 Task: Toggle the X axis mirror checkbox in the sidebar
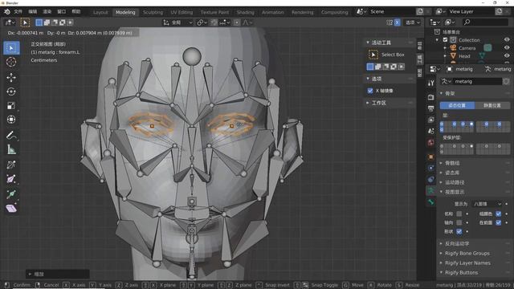tap(370, 91)
